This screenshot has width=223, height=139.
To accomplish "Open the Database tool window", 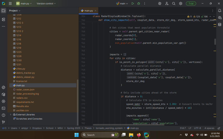I will [x=220, y=24].
